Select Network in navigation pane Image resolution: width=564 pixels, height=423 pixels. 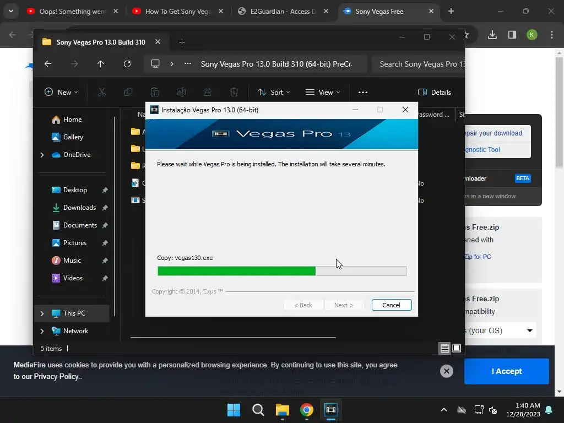75,331
